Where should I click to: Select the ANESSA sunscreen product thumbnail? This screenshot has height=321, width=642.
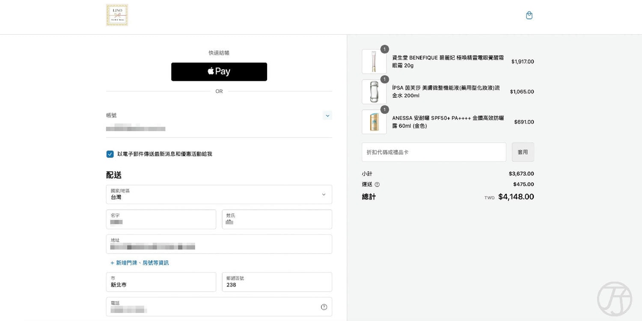[374, 122]
